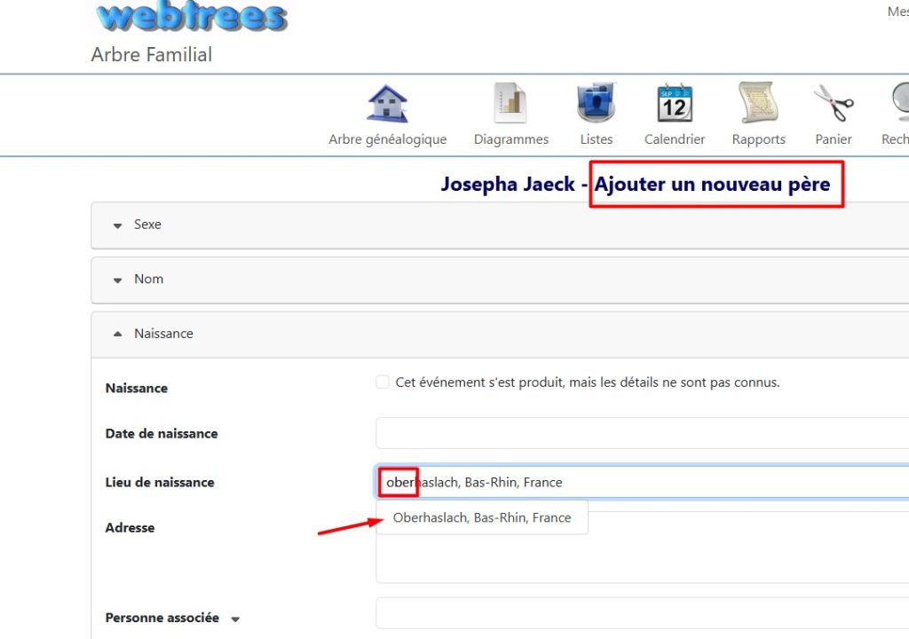Open the Panier scissors icon
Viewport: 909px width, 639px height.
coord(833,105)
